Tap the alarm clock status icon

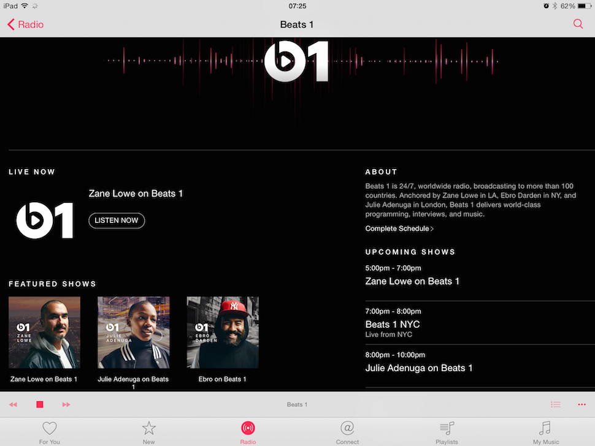(546, 6)
